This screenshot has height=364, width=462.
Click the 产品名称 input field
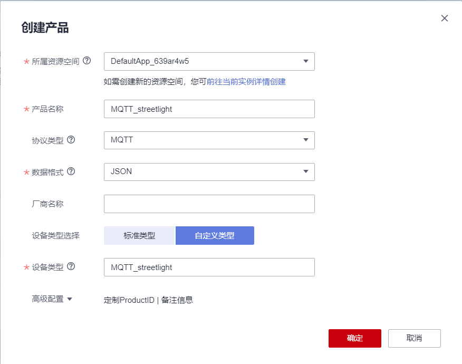point(209,109)
